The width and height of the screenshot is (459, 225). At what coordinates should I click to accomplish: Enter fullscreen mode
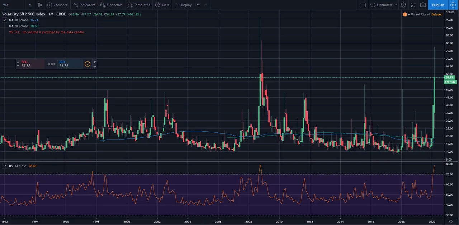(x=413, y=5)
